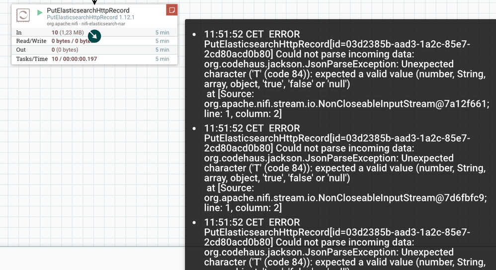Click the error mentioning NonCloseableInputStream@7a12f661
Screen dimensions: 496x270
tap(346, 74)
